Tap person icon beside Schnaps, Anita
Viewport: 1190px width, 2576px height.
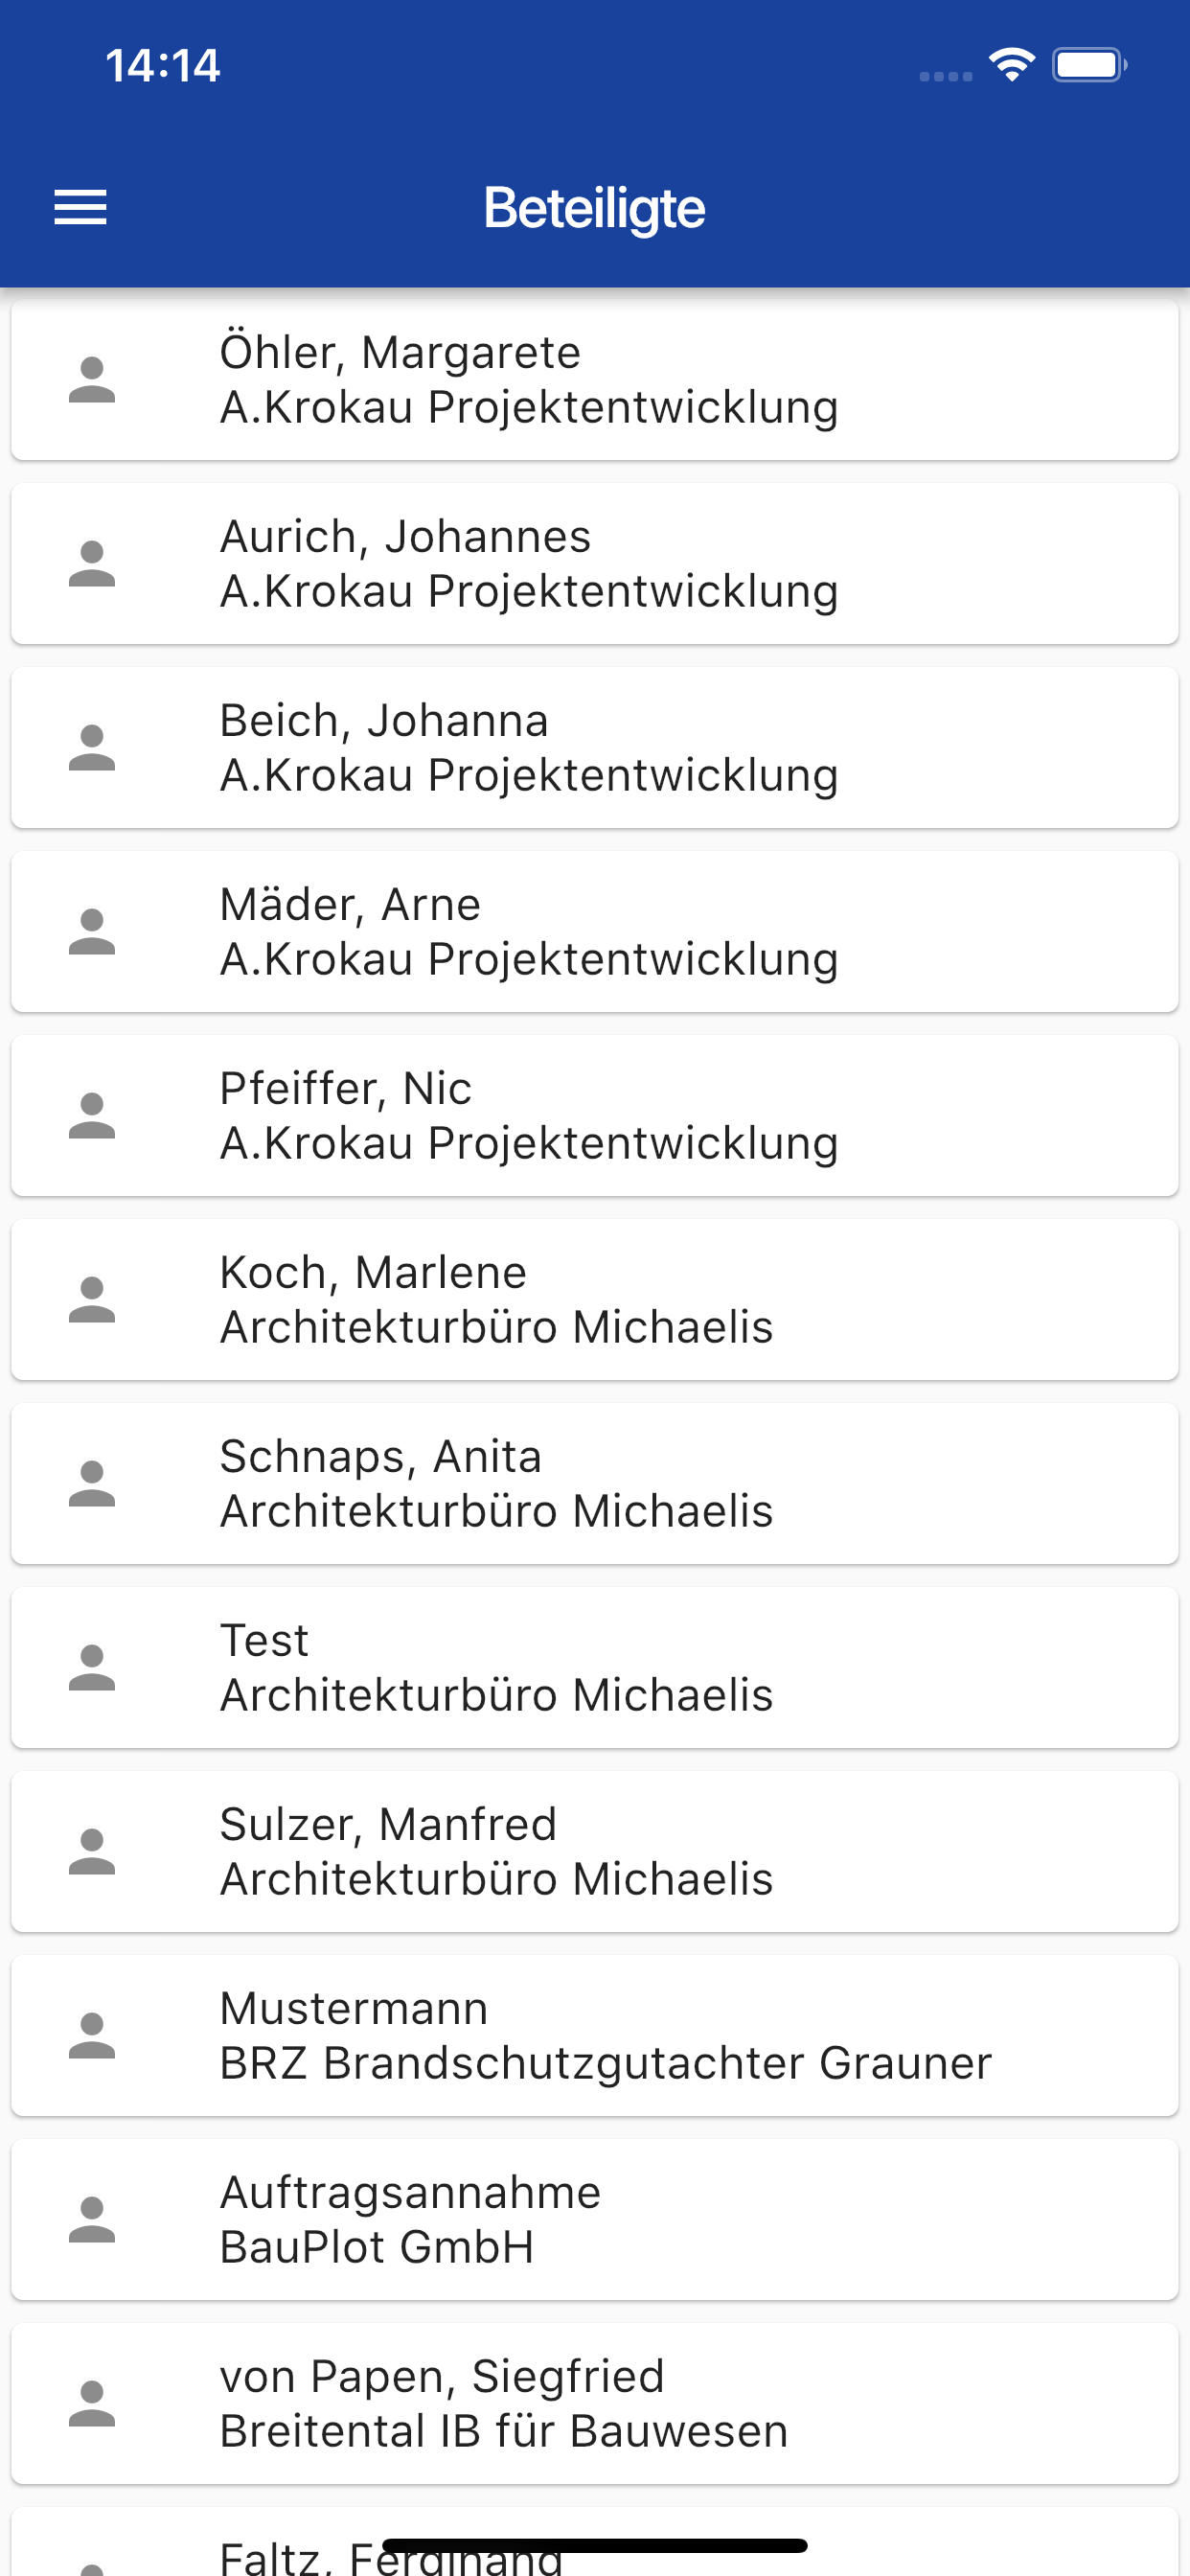(x=92, y=1484)
